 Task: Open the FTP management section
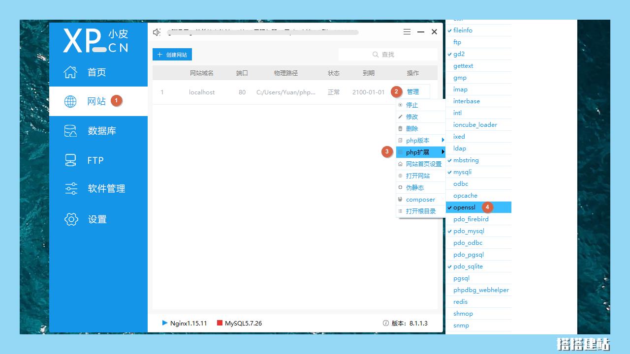89,160
